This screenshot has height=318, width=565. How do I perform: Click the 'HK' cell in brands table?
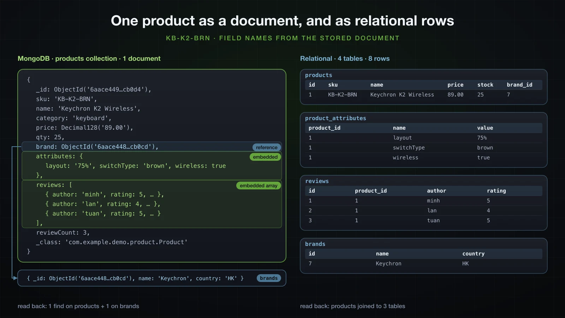[x=465, y=264]
